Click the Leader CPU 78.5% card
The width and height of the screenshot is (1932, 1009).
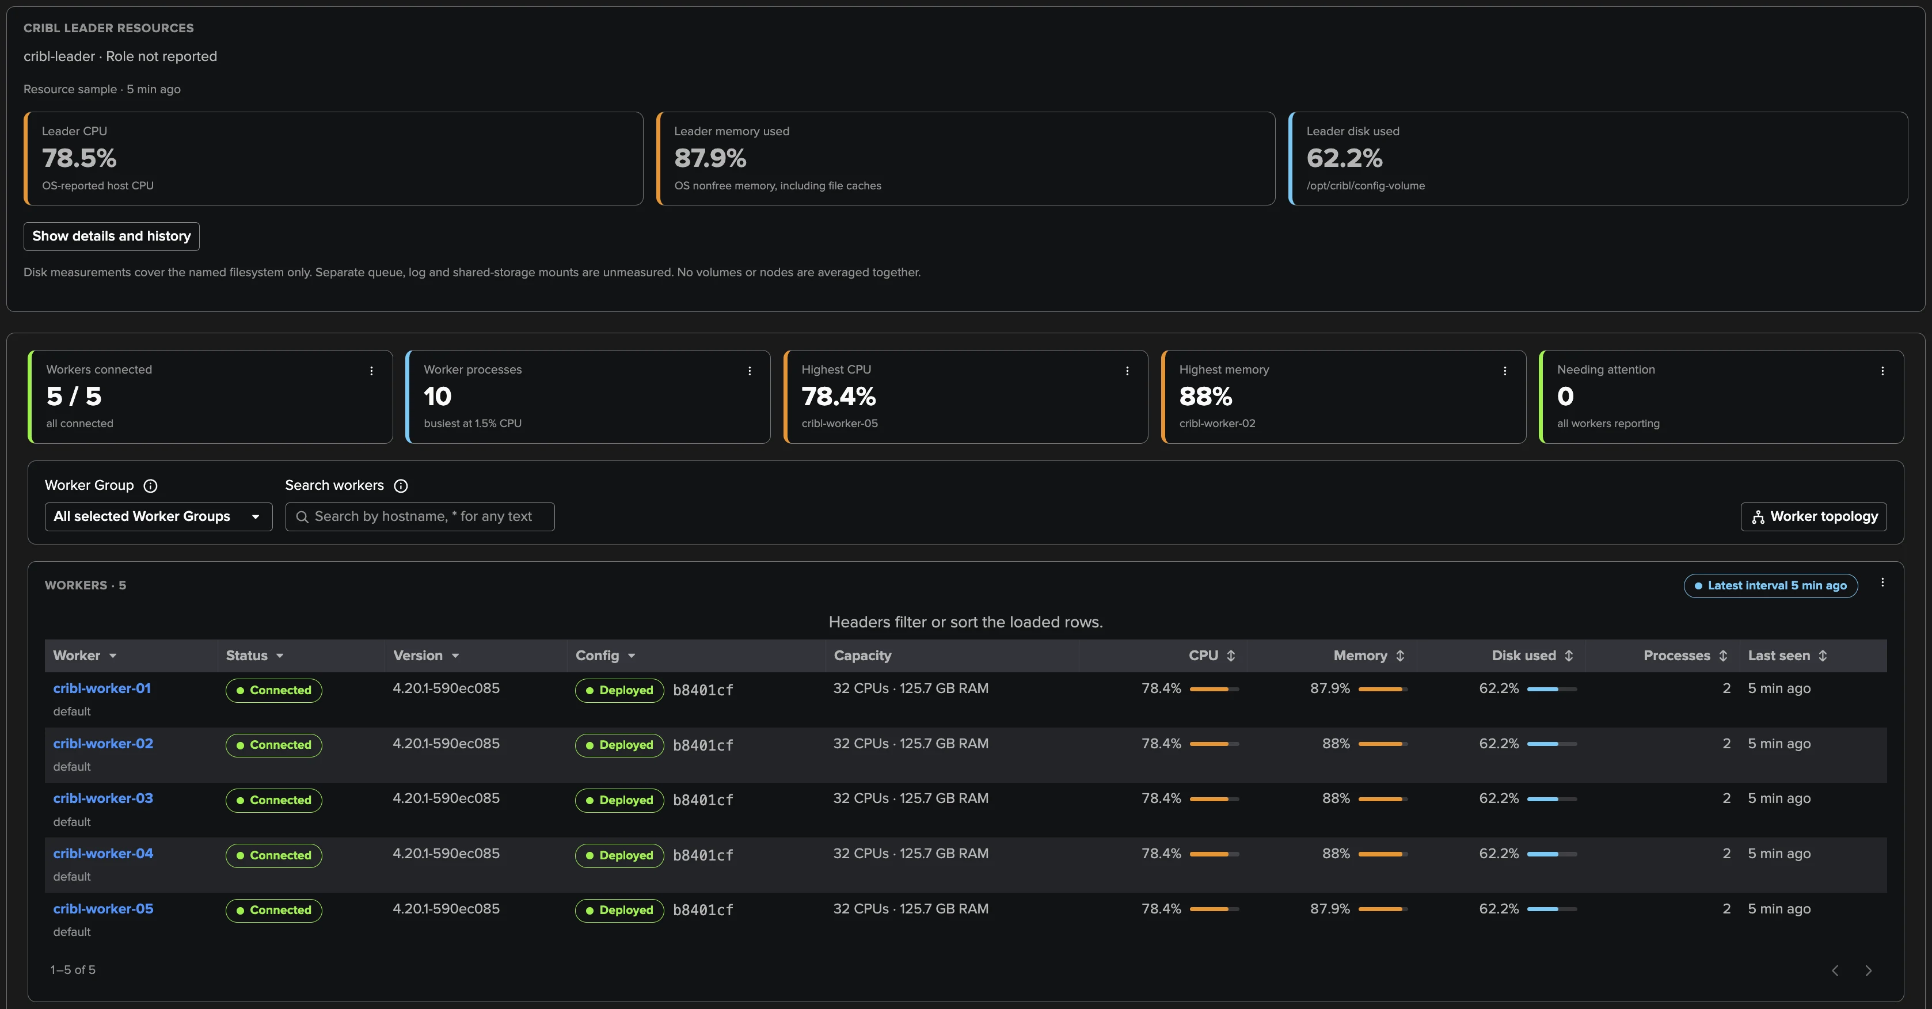(334, 158)
